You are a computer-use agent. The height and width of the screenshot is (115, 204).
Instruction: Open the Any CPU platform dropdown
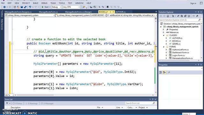pos(71,7)
